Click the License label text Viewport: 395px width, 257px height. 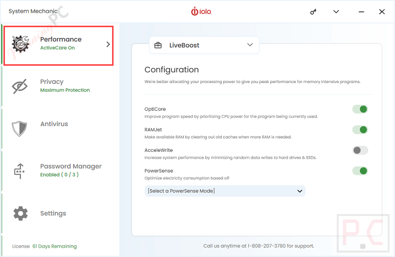tap(21, 247)
